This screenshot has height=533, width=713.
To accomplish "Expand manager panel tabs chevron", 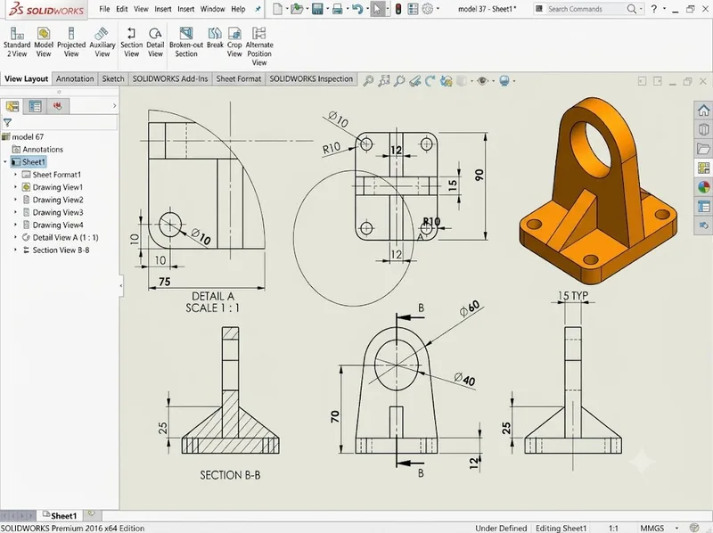I will (x=114, y=106).
